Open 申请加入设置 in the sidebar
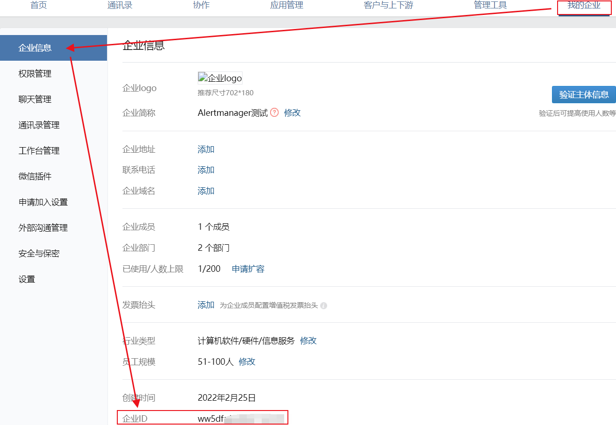The image size is (616, 425). 43,202
